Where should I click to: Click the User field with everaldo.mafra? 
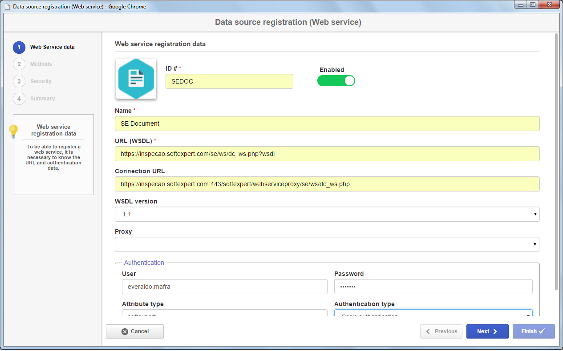pyautogui.click(x=225, y=287)
